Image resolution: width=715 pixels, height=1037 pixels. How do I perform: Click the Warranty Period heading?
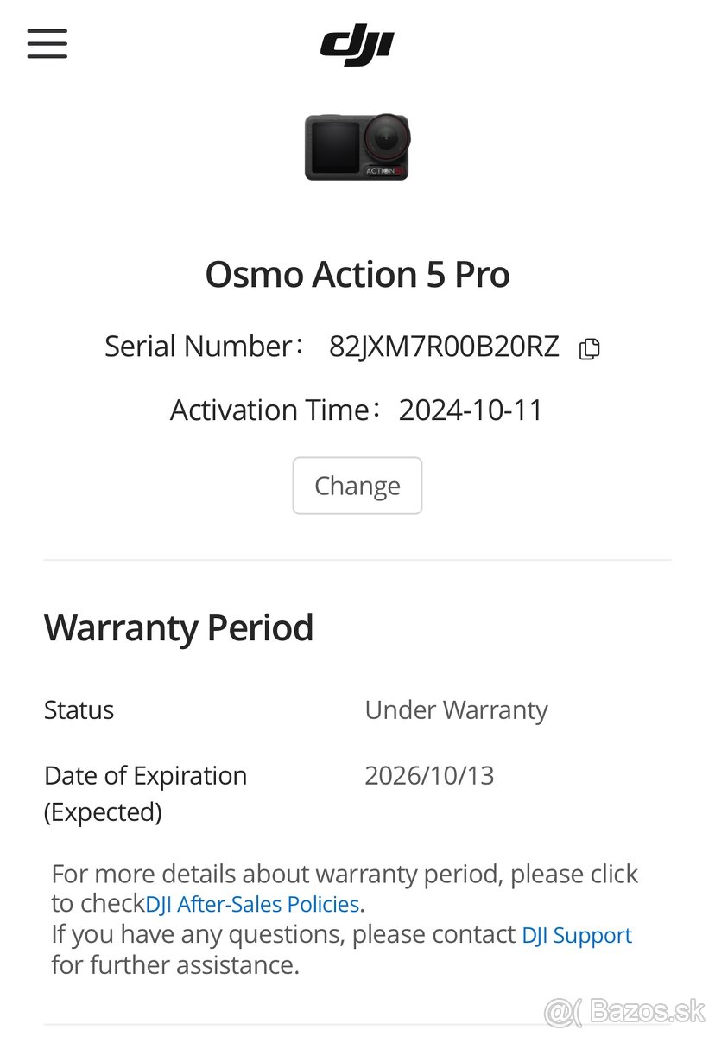(x=179, y=628)
